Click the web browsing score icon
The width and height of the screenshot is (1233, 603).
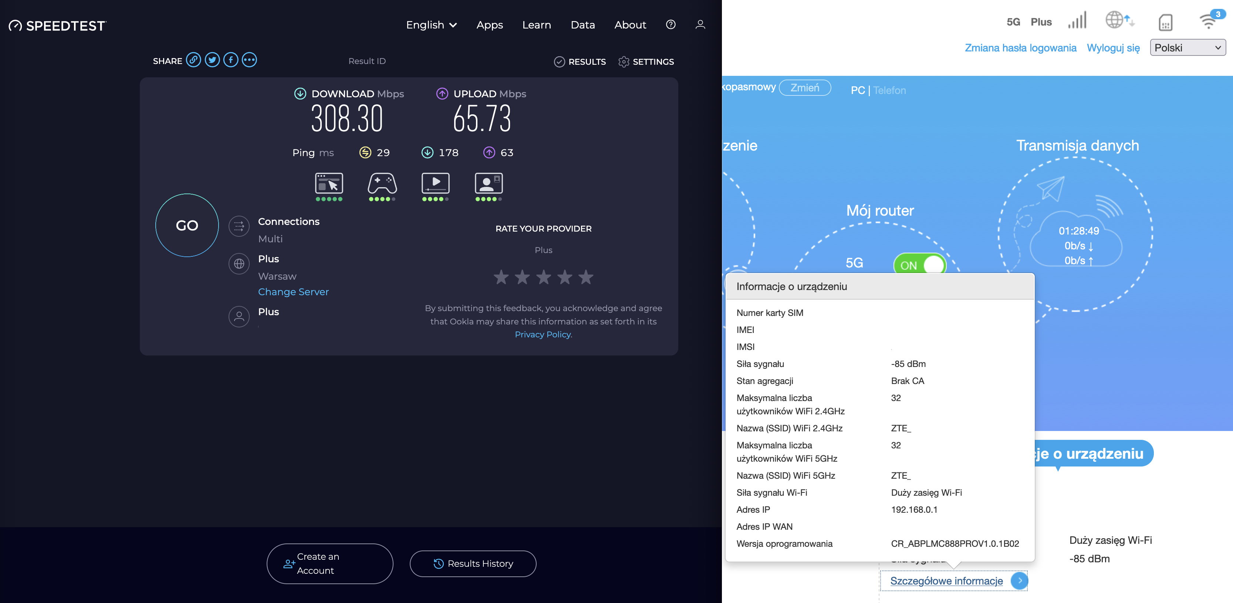[329, 183]
